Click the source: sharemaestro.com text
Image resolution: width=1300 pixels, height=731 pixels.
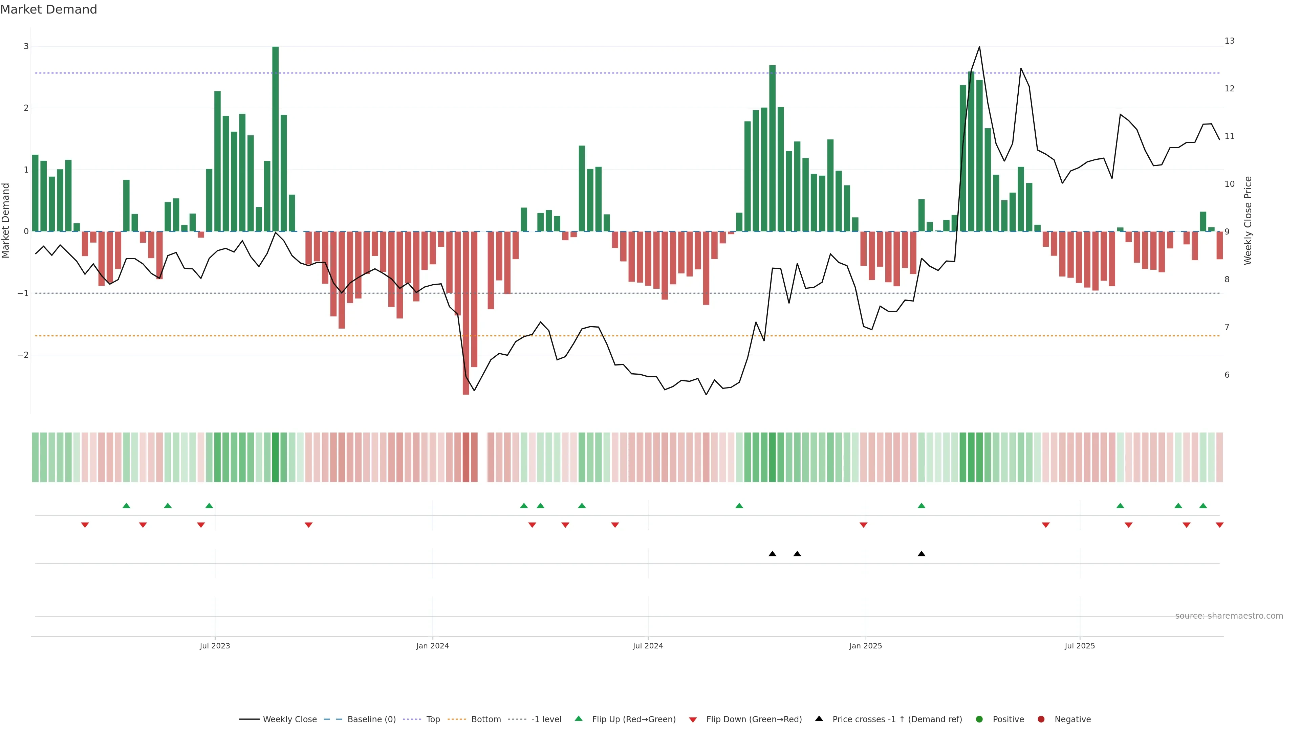click(x=1229, y=616)
